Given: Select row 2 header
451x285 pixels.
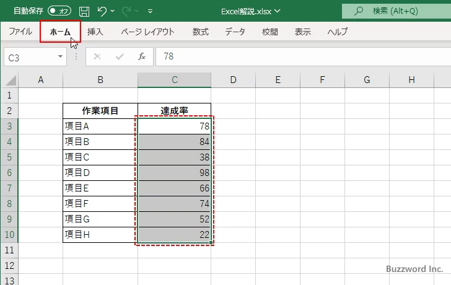Looking at the screenshot, I should point(9,111).
